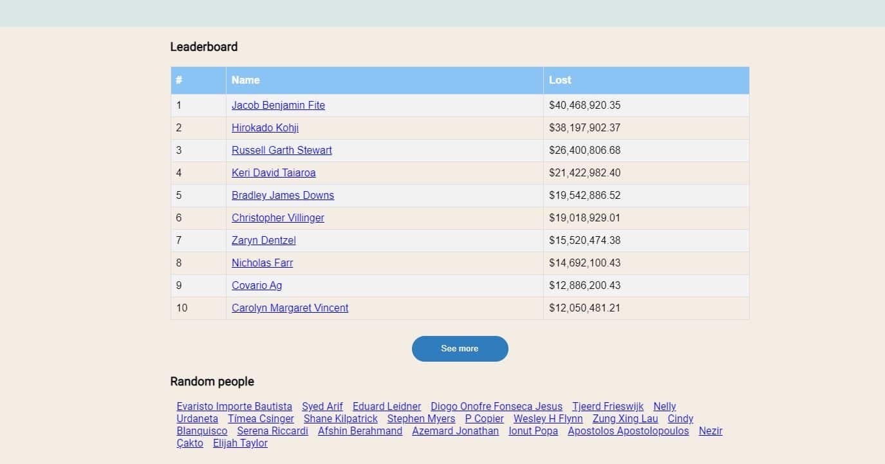Click the Elijah Taylor link
The height and width of the screenshot is (464, 885).
(240, 443)
